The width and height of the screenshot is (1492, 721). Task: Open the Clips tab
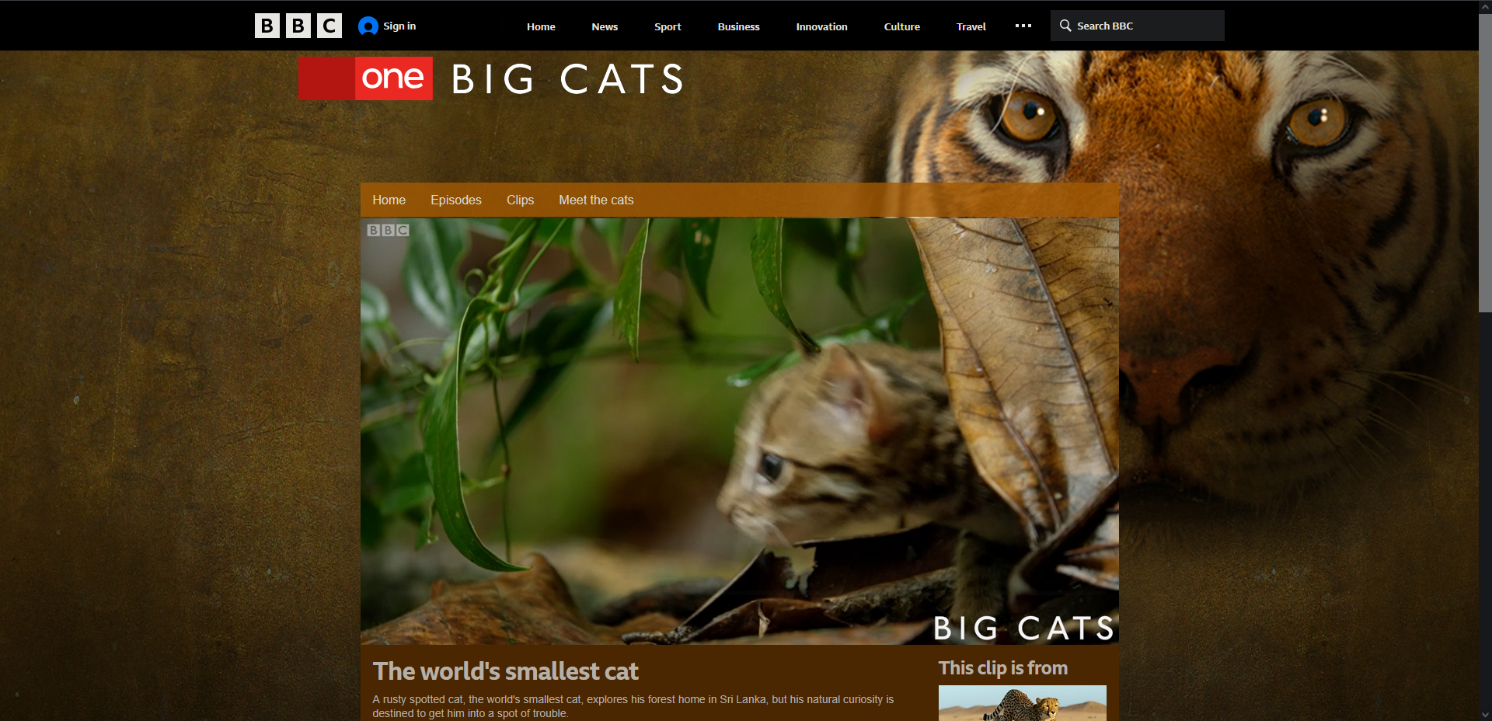521,200
